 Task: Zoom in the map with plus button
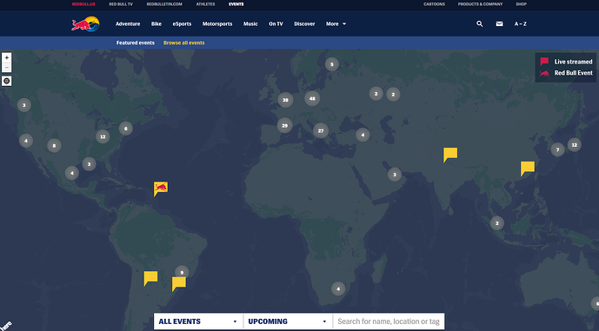tap(6, 57)
